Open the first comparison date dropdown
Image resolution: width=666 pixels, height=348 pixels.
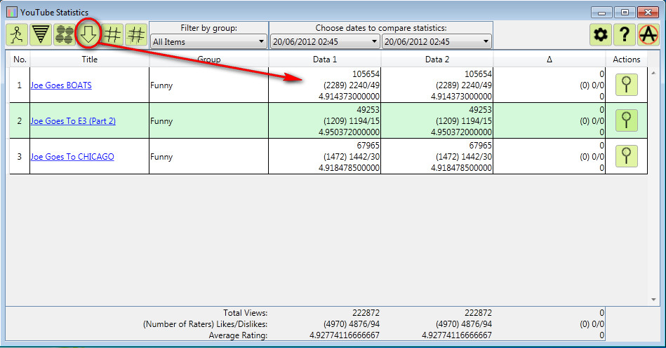[x=324, y=41]
